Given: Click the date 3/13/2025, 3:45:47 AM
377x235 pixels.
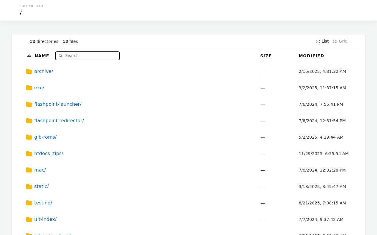Looking at the screenshot, I should [322, 187].
